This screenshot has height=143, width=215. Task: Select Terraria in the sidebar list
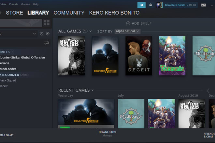coord(5,63)
